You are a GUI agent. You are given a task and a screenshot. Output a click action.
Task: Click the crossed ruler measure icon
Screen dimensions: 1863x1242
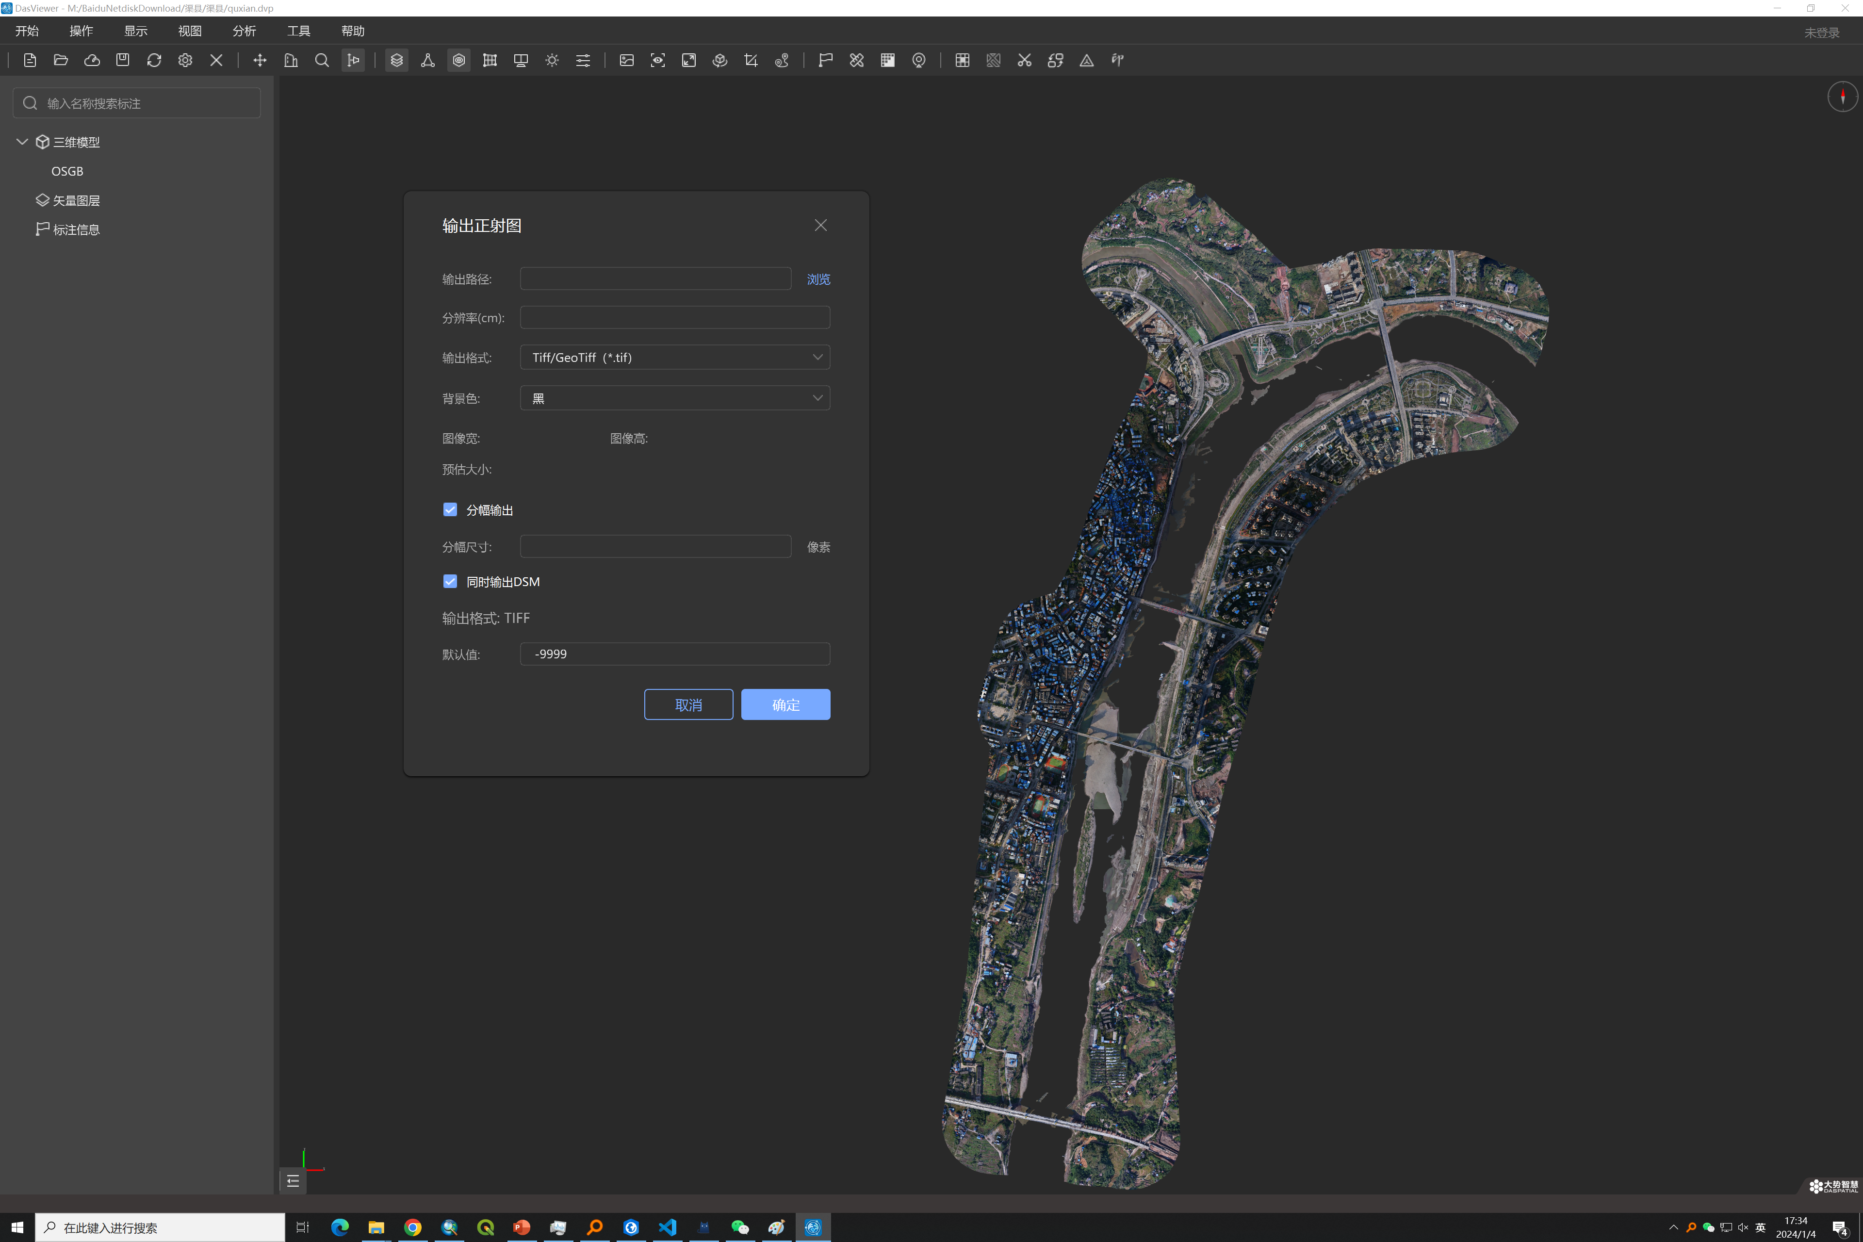pos(857,60)
